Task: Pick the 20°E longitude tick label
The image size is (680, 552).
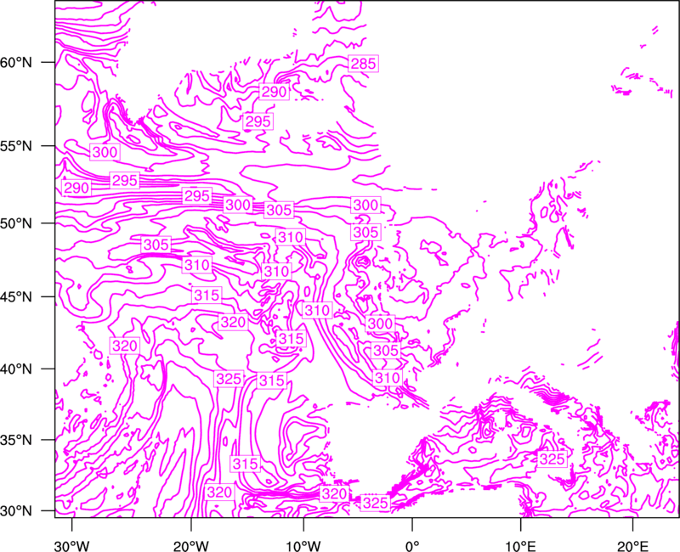Action: (x=632, y=546)
